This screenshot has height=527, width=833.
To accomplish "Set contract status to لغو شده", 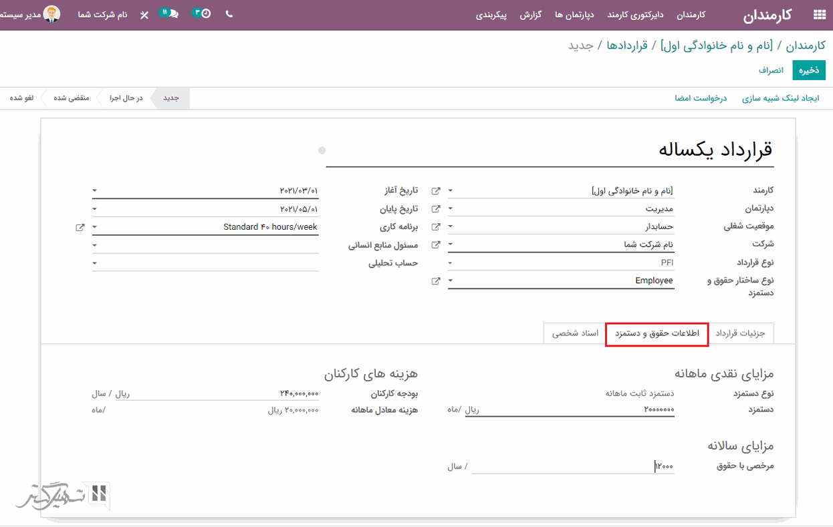I will (21, 98).
